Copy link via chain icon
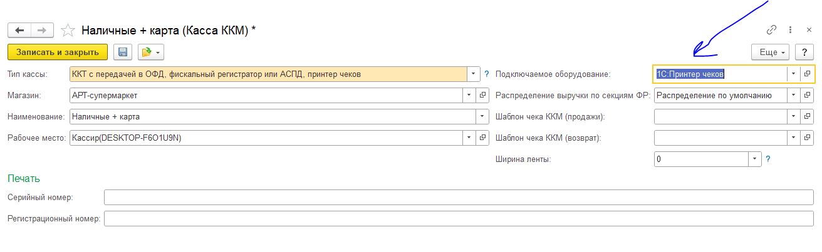This screenshot has width=822, height=252. (x=772, y=30)
